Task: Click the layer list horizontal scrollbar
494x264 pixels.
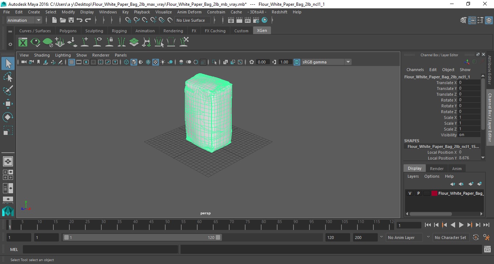Action: pos(430,214)
